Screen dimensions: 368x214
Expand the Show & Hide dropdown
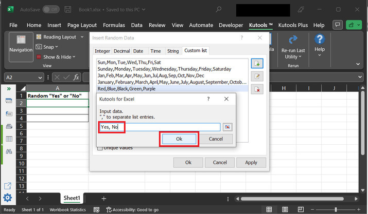click(74, 57)
